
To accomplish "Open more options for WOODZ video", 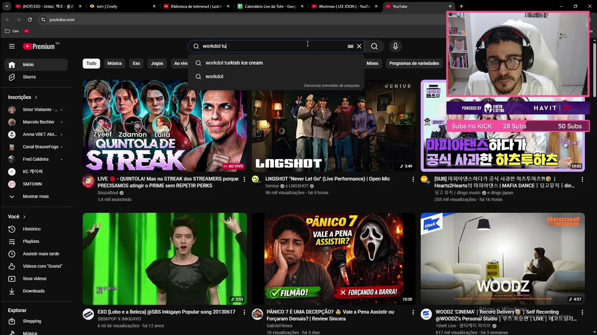I will point(582,312).
